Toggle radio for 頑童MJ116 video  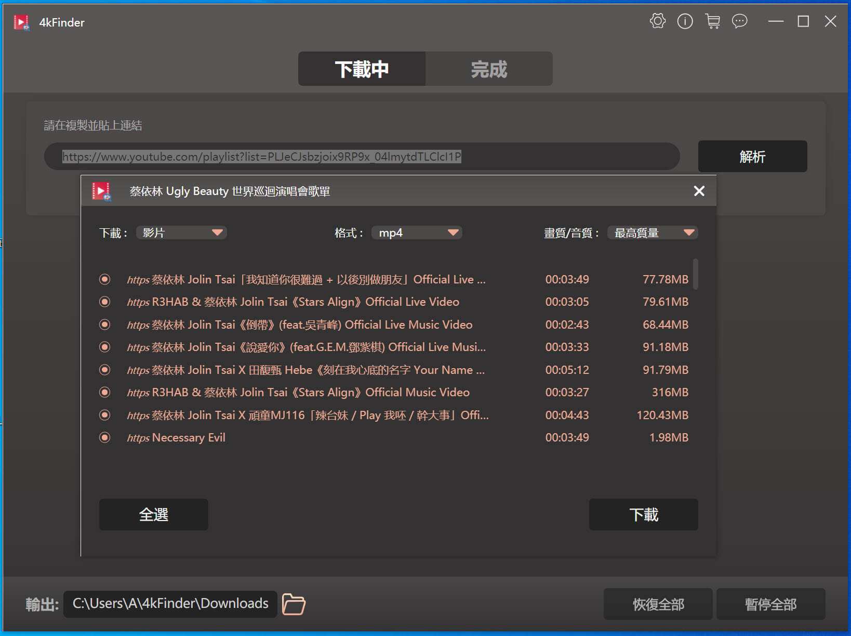click(104, 415)
